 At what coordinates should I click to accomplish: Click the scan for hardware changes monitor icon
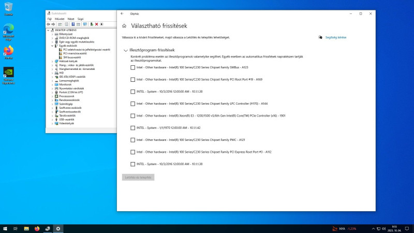pos(85,24)
